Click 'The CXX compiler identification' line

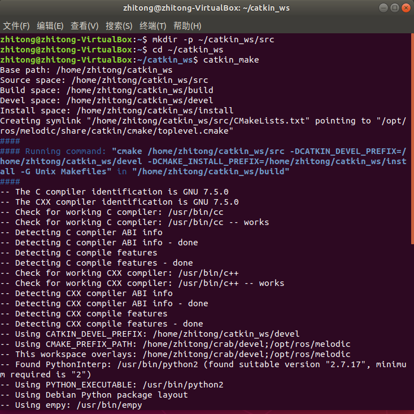[119, 202]
